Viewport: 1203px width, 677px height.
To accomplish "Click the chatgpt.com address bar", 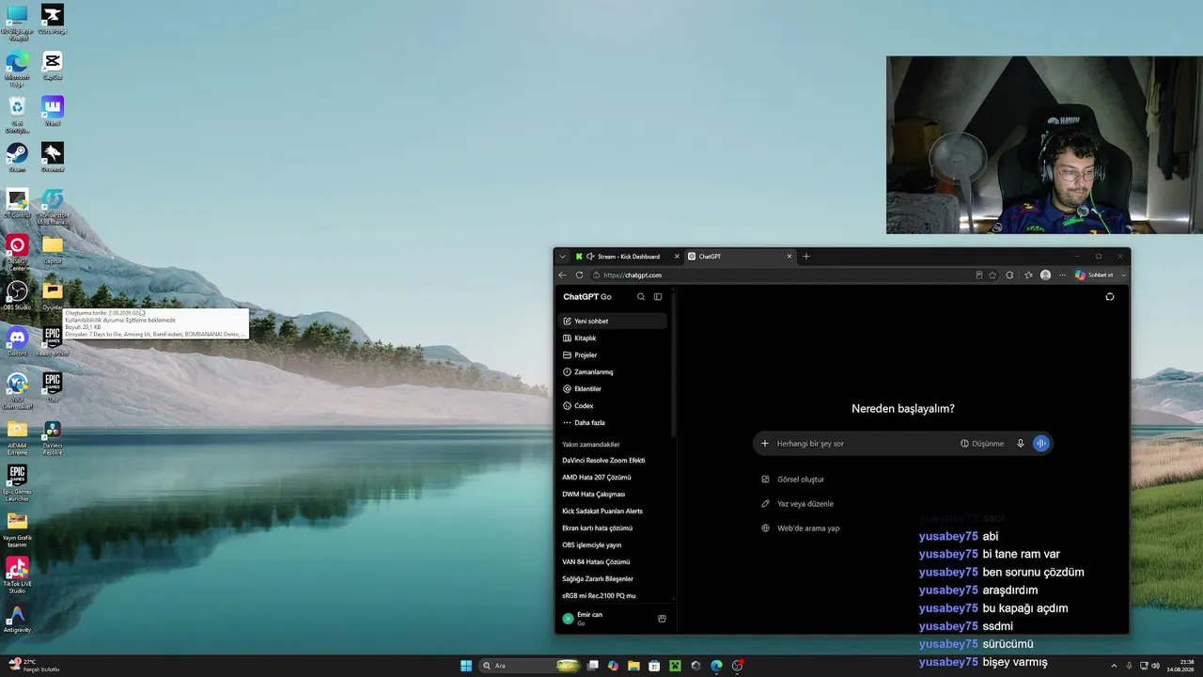I will click(785, 276).
